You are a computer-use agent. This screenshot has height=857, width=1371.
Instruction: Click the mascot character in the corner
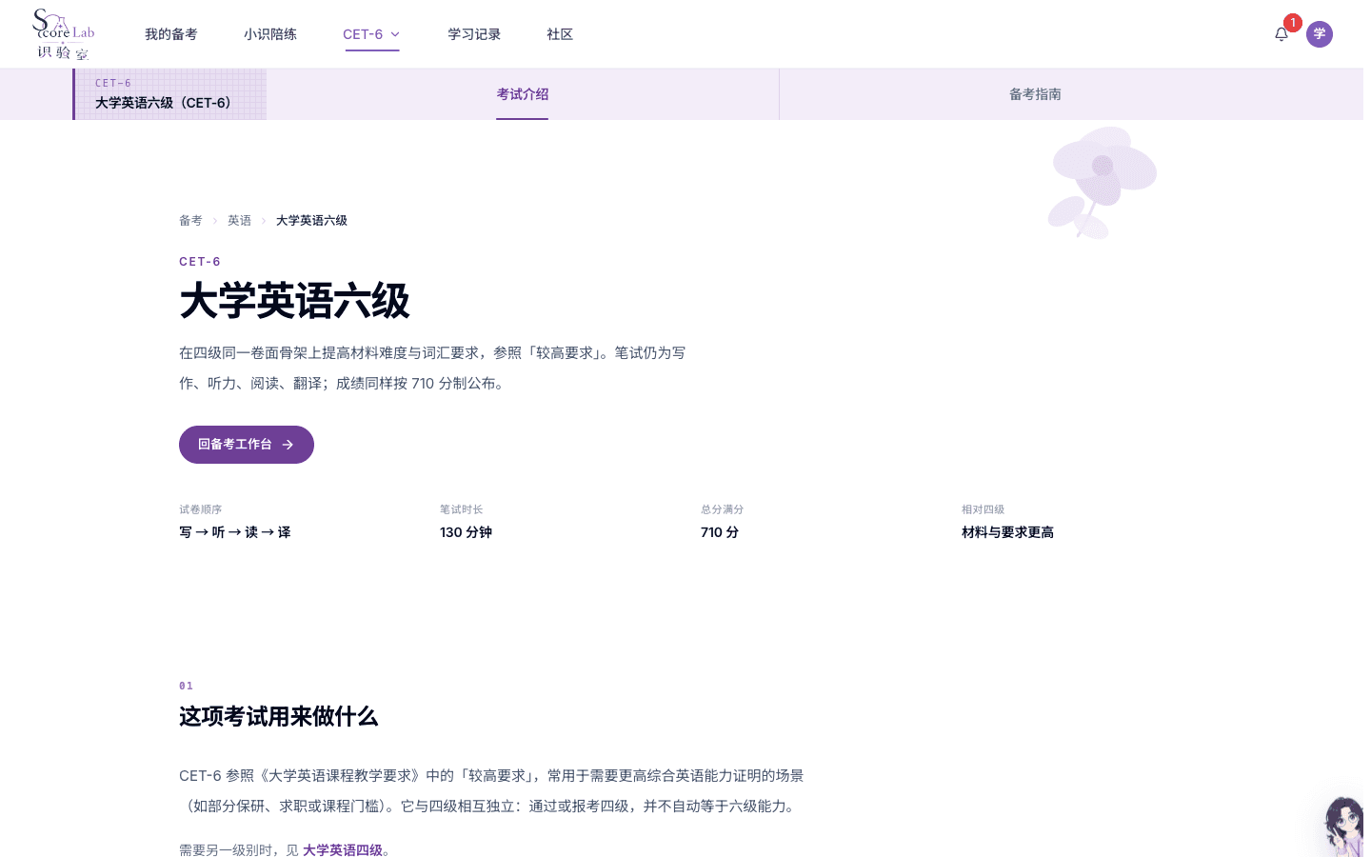(x=1344, y=827)
